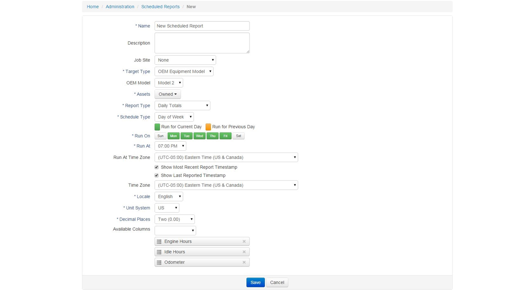Screen dimensions: 517x290
Task: Click the Description text area
Action: 202,43
